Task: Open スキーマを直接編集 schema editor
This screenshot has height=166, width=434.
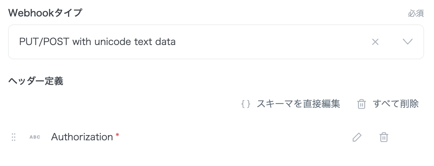Action: pos(298,104)
